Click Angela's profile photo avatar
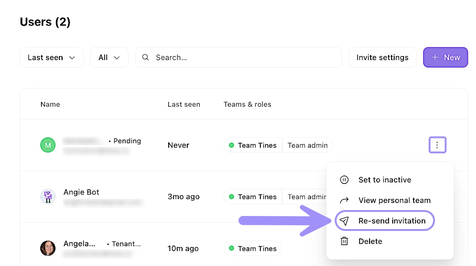The height and width of the screenshot is (266, 476). (x=48, y=248)
